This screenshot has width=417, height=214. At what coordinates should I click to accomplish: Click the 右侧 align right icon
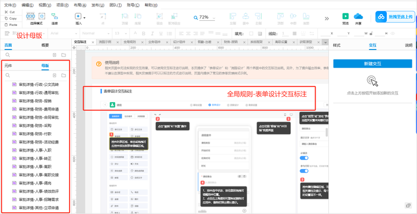(x=258, y=16)
